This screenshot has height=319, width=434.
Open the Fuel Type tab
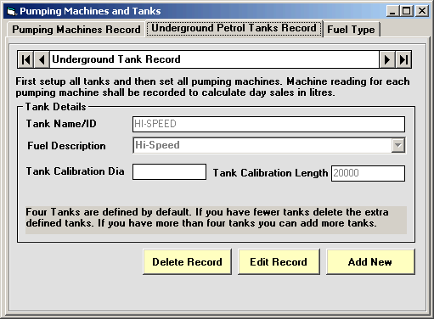tap(351, 30)
